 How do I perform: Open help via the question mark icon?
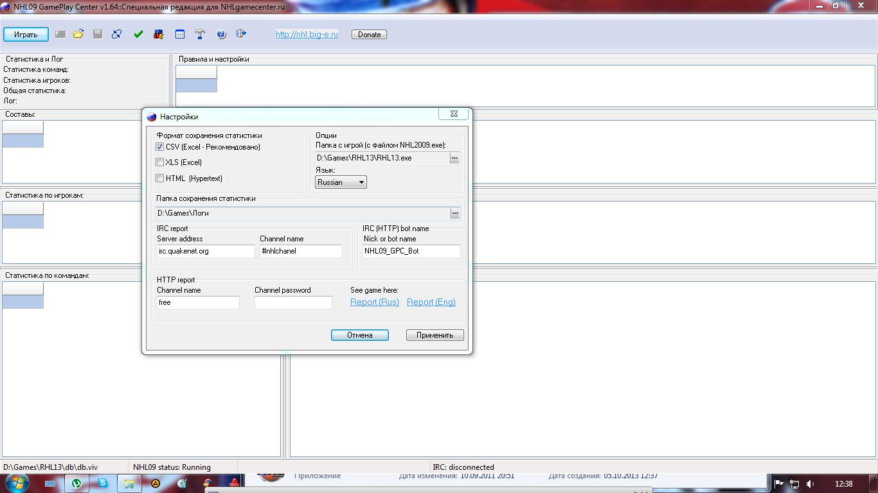pos(221,34)
